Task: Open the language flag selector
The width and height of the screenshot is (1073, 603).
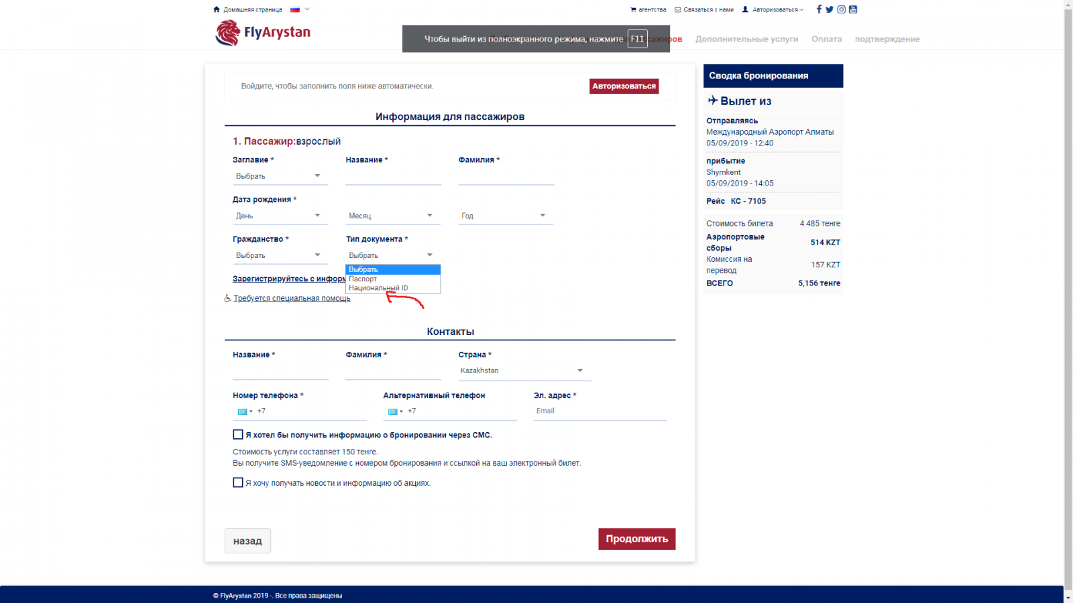Action: 295,9
